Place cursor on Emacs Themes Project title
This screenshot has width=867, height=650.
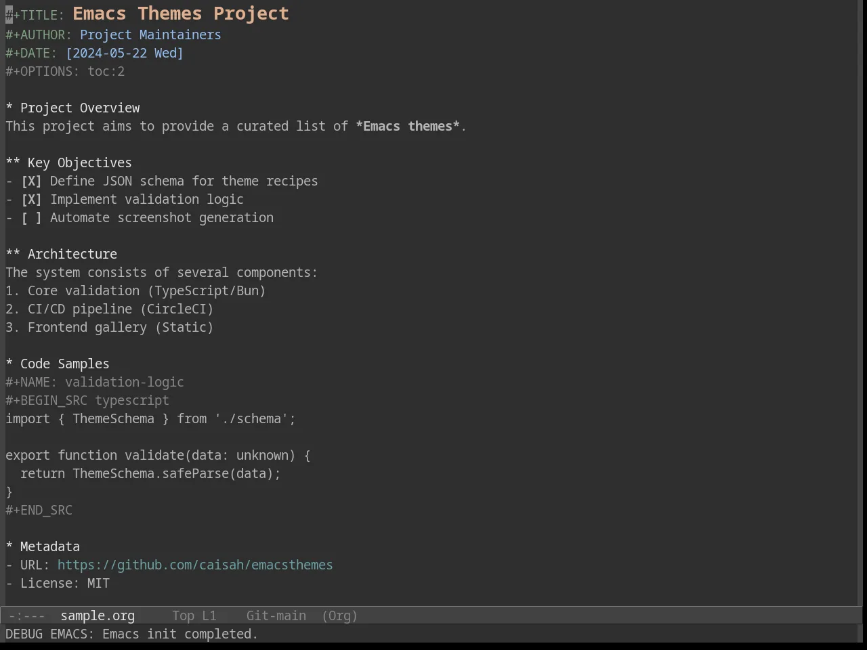pyautogui.click(x=181, y=14)
